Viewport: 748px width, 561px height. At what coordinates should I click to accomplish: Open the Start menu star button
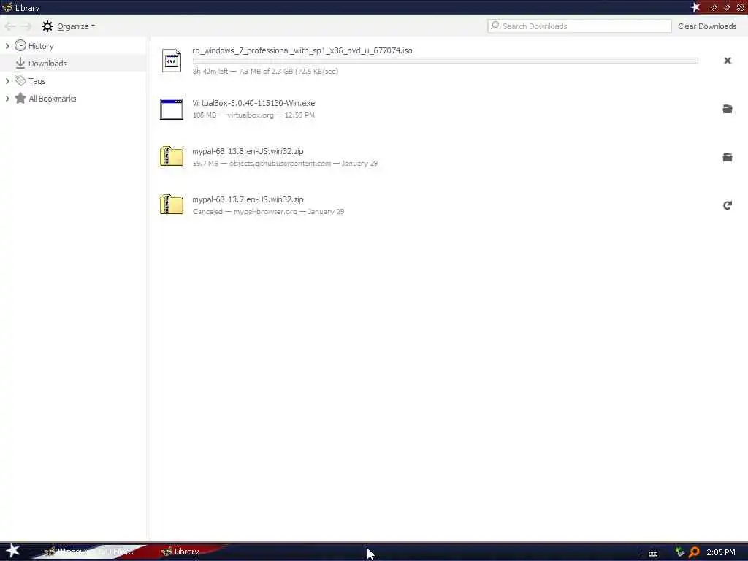pyautogui.click(x=12, y=551)
